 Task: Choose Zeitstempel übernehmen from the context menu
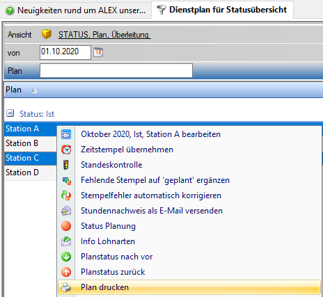pos(189,150)
